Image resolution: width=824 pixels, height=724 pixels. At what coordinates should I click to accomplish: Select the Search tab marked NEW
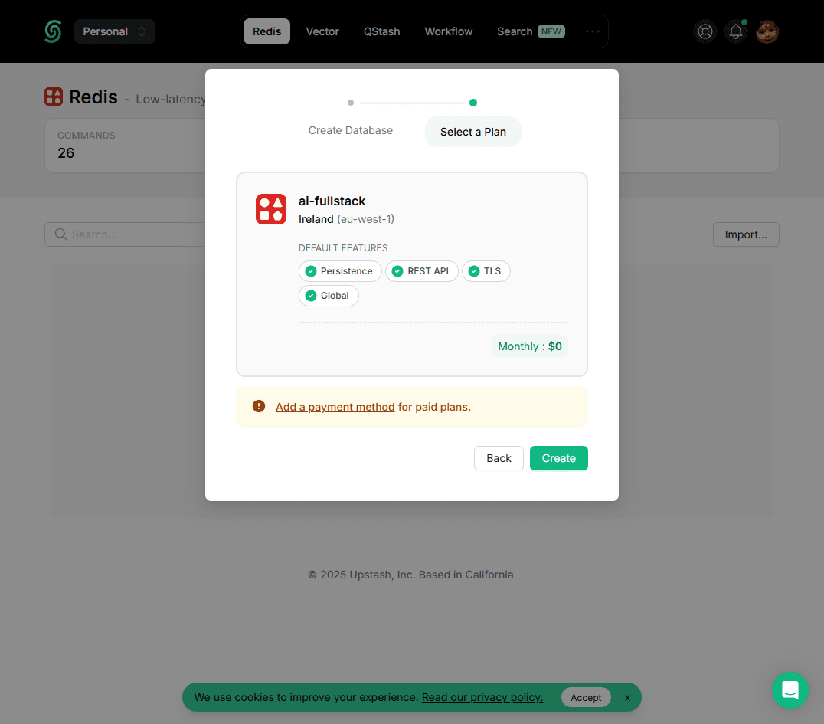(x=530, y=31)
